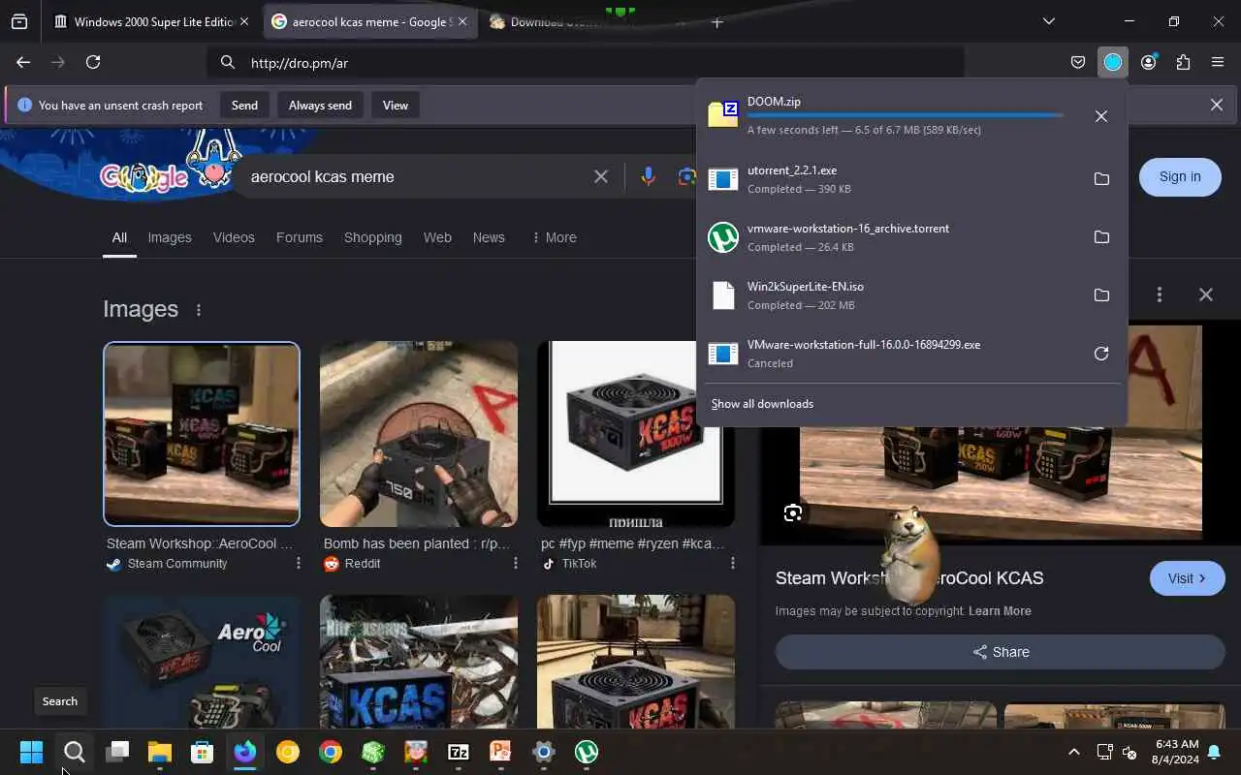This screenshot has height=775, width=1241.
Task: Select the Videos search filter
Action: (234, 237)
